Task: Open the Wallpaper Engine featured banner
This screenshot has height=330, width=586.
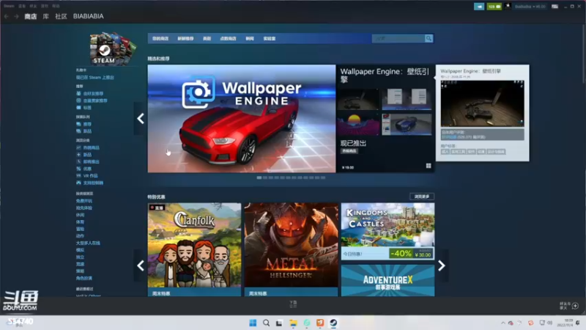Action: click(x=242, y=119)
